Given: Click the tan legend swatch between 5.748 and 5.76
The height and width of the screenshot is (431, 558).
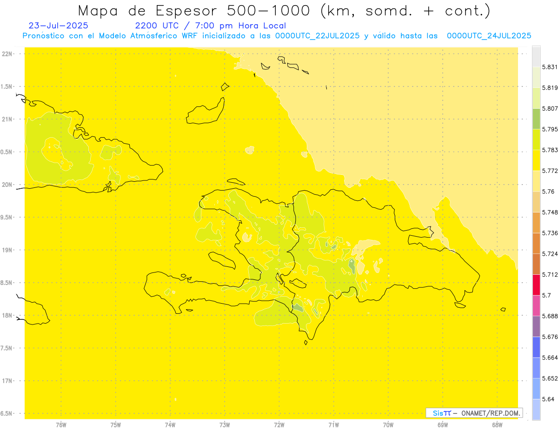Looking at the screenshot, I should point(536,202).
